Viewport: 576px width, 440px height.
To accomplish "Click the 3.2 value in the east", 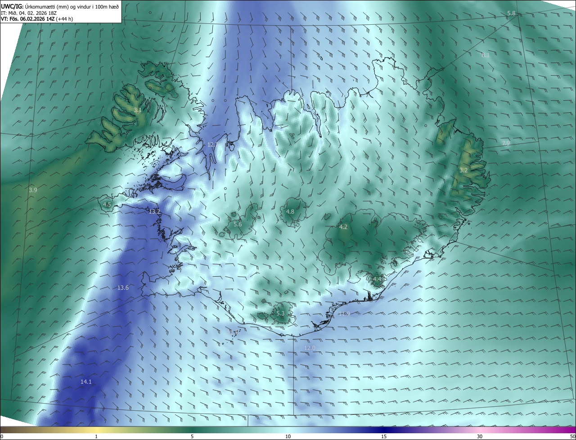I will [x=463, y=170].
